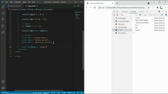
Task: Open the Run menu in VS Code
Action: tap(34, 2)
